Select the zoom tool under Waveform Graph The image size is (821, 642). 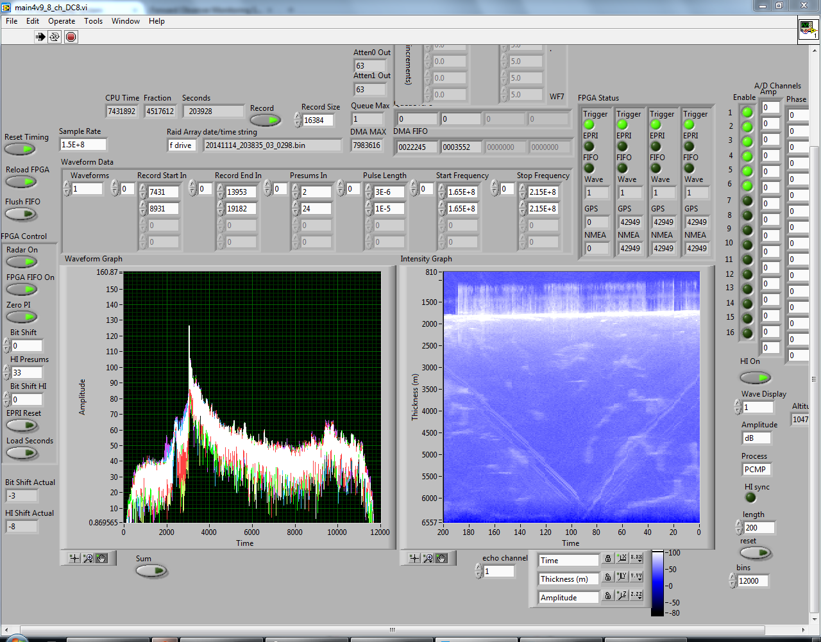pos(89,558)
